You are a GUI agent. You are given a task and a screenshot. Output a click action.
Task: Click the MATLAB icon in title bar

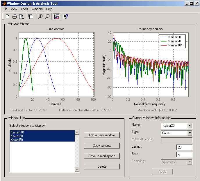[3, 3]
